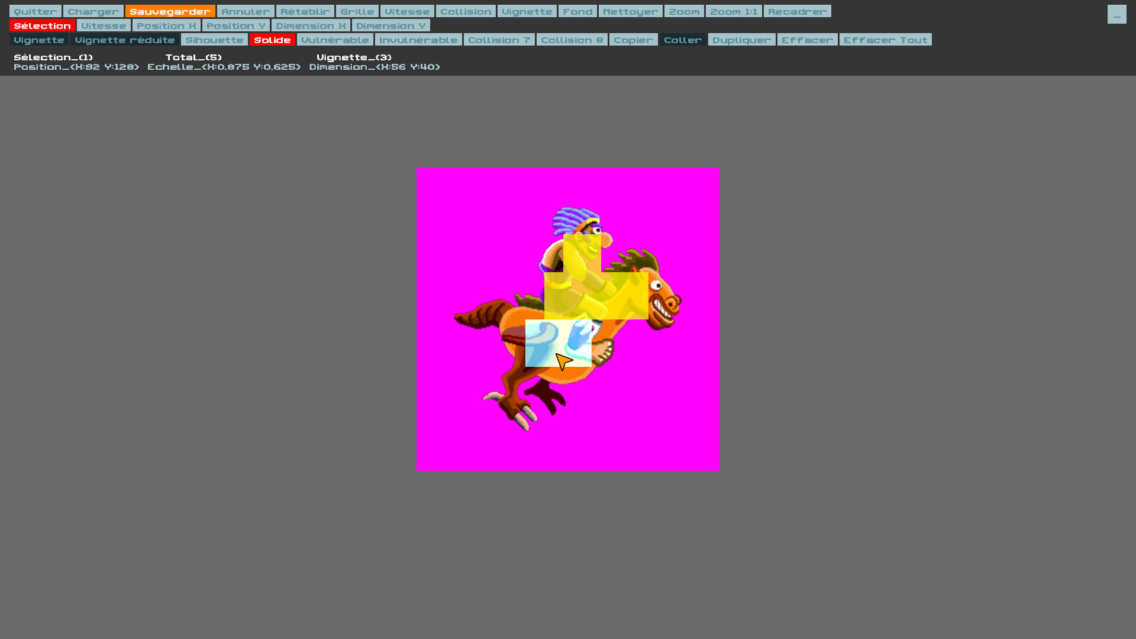This screenshot has height=639, width=1136.
Task: Activate the Zoom button
Action: pos(684,11)
